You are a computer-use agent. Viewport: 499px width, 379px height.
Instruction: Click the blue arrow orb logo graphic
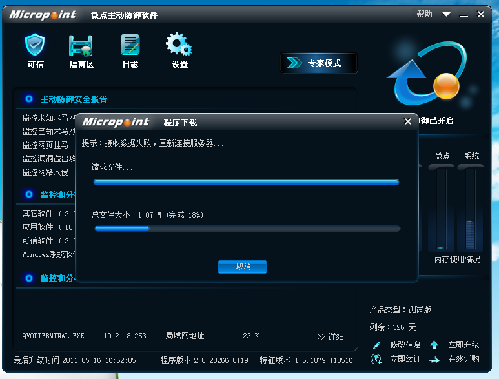pos(427,74)
